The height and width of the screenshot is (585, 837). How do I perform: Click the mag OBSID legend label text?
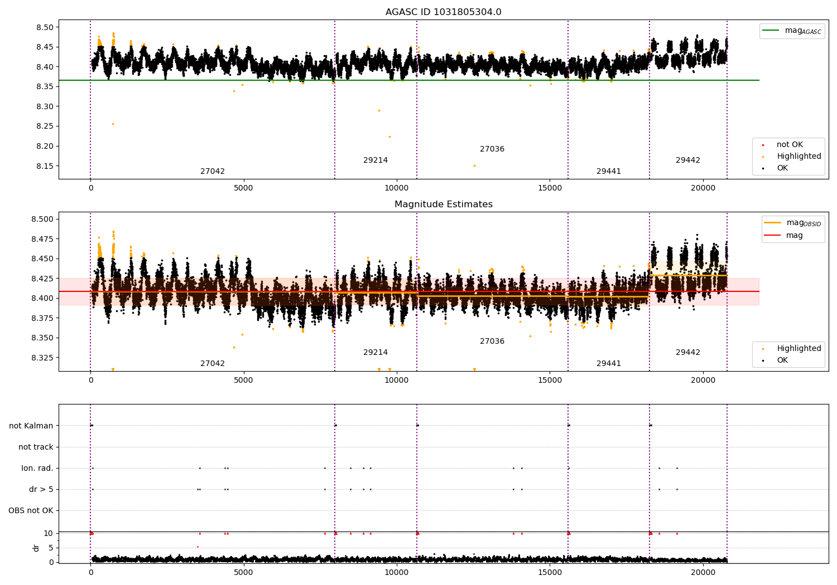pos(804,223)
